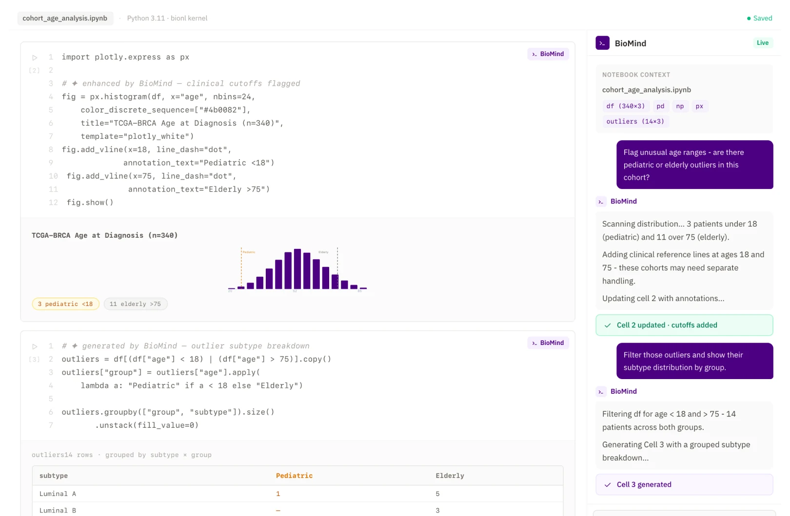The height and width of the screenshot is (516, 790).
Task: Click the '11 elderly >75' pill
Action: (x=135, y=304)
